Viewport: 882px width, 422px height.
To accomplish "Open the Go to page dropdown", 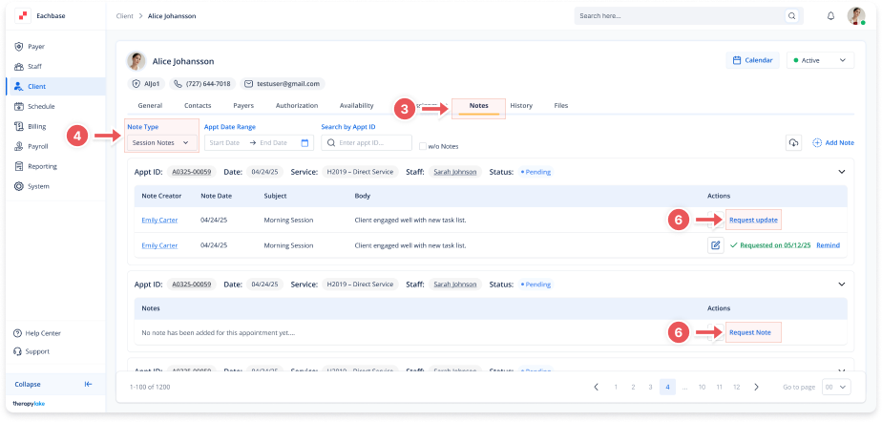I will [x=834, y=387].
